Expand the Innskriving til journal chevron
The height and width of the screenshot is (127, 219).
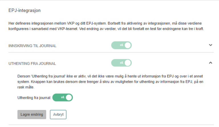coord(211,45)
